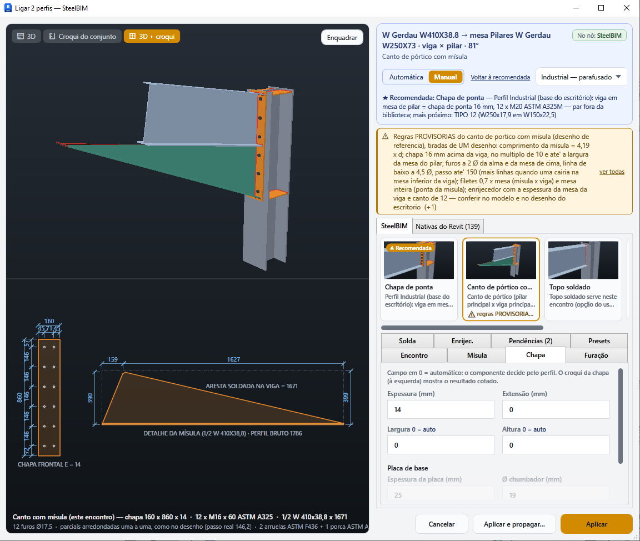
Task: Choose Manual connection mode
Action: 446,77
